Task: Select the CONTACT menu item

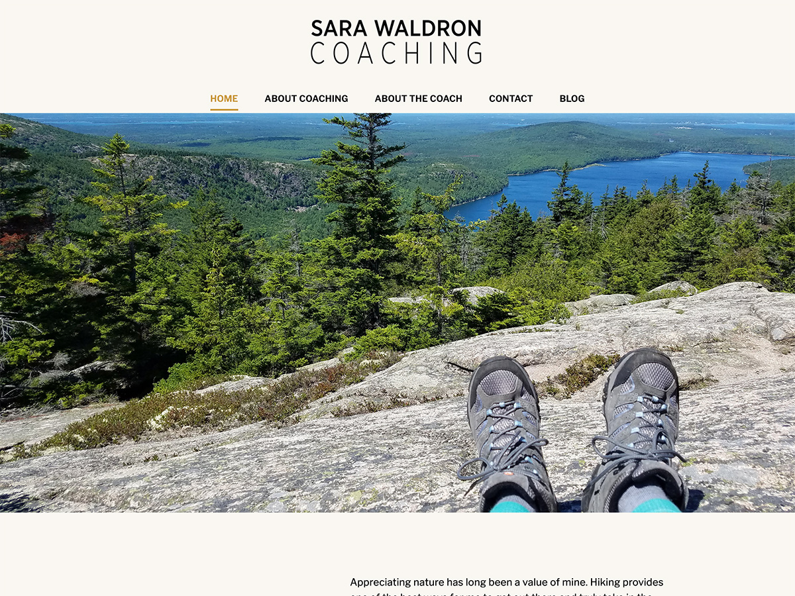Action: tap(511, 99)
